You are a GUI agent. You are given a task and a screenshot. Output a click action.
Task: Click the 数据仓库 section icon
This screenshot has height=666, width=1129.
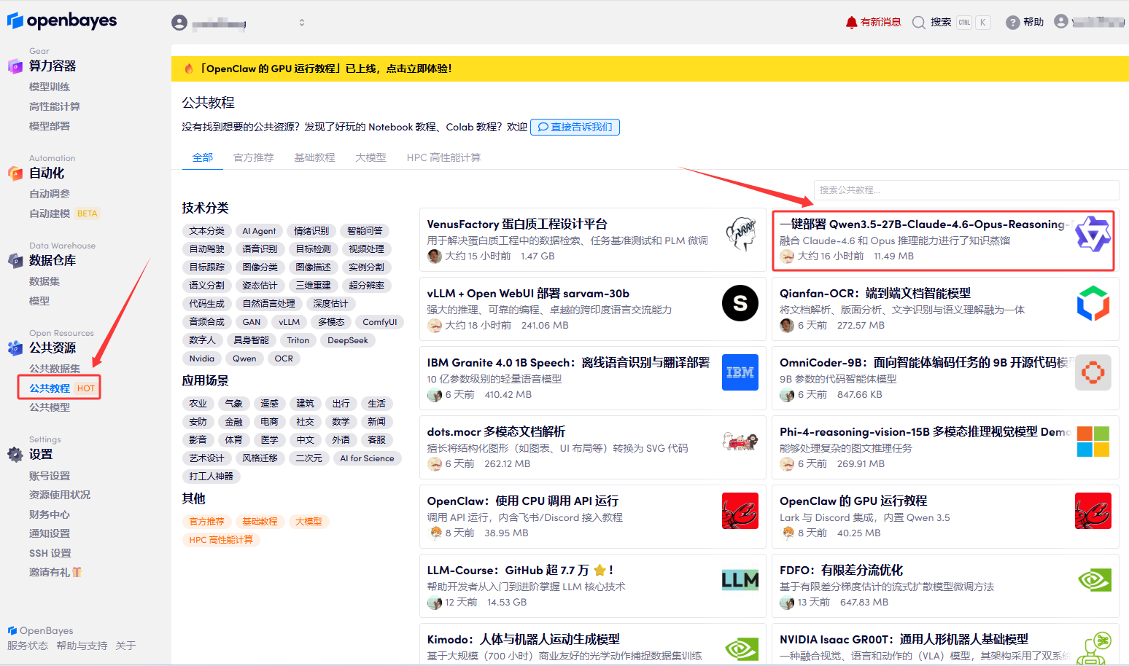[x=15, y=261]
